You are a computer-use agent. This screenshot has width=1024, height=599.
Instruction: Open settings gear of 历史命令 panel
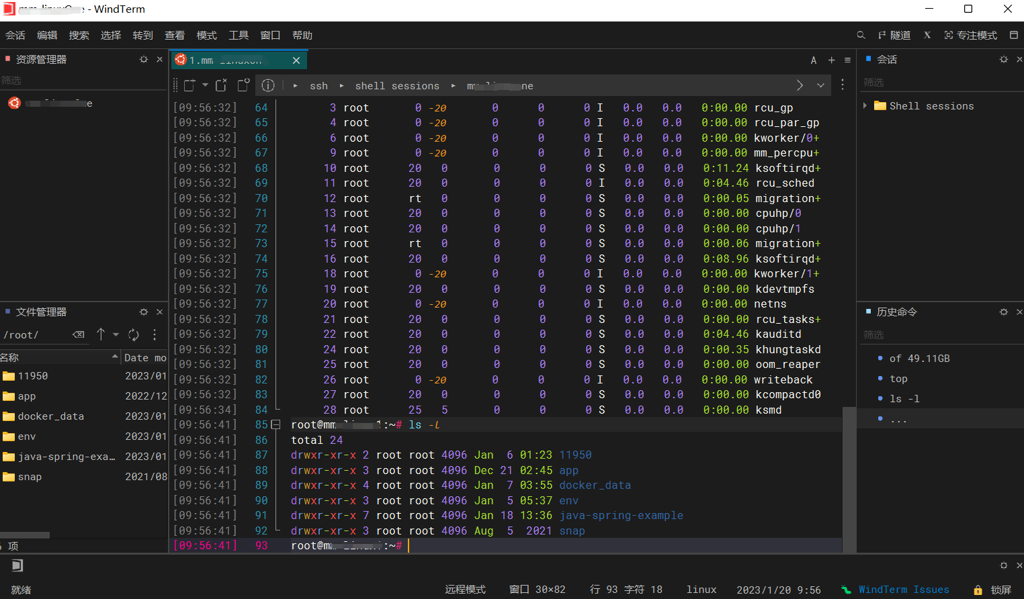(1003, 312)
